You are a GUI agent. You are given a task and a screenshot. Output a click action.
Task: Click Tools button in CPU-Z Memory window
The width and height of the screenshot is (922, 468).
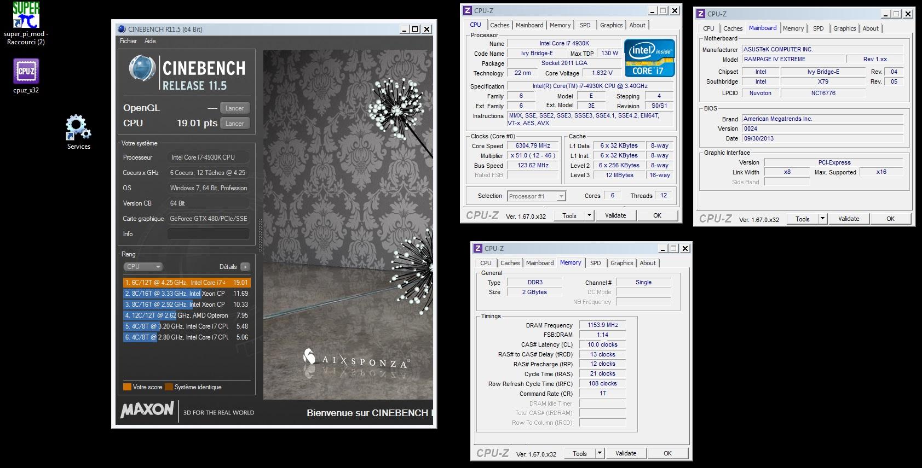tap(579, 453)
